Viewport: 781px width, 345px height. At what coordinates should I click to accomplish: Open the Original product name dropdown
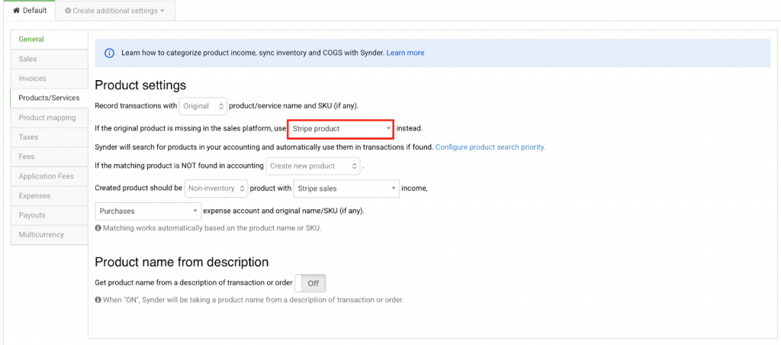pyautogui.click(x=203, y=105)
